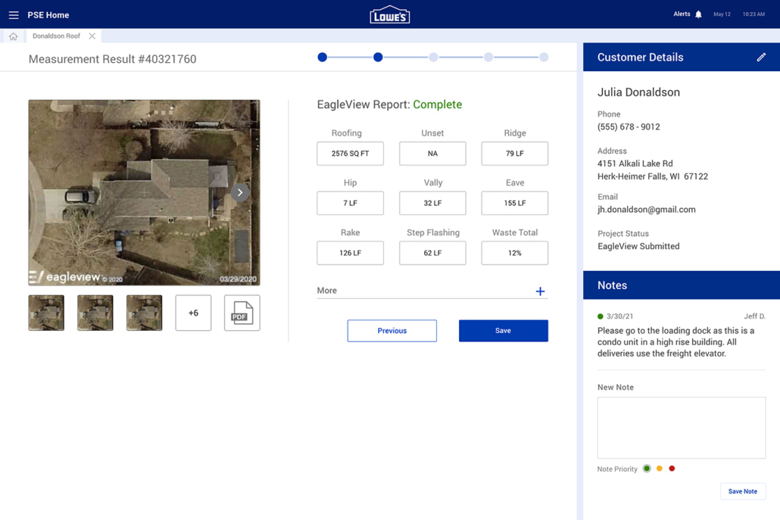Go to the home tab icon
Image resolution: width=780 pixels, height=520 pixels.
click(x=14, y=36)
